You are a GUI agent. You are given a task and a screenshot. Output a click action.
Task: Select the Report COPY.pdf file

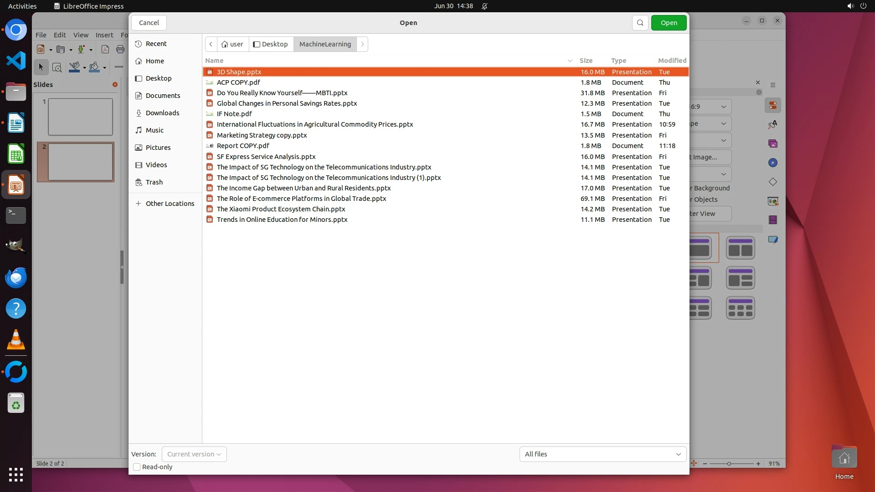coord(243,146)
